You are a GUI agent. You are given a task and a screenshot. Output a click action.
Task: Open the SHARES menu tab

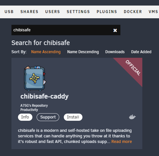click(x=29, y=12)
